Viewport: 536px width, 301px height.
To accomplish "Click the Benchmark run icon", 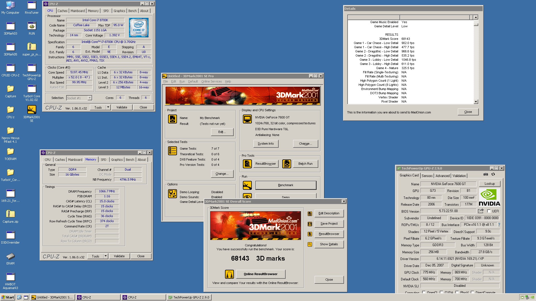I will click(x=247, y=185).
